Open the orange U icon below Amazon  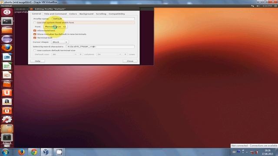[x=7, y=111]
